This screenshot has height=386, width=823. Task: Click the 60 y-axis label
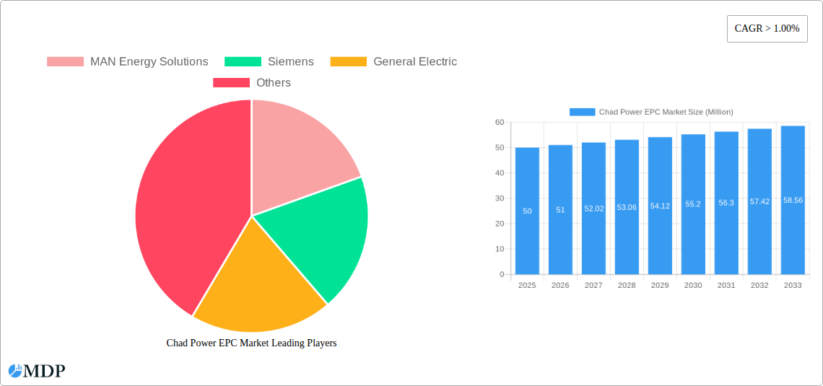(x=500, y=122)
